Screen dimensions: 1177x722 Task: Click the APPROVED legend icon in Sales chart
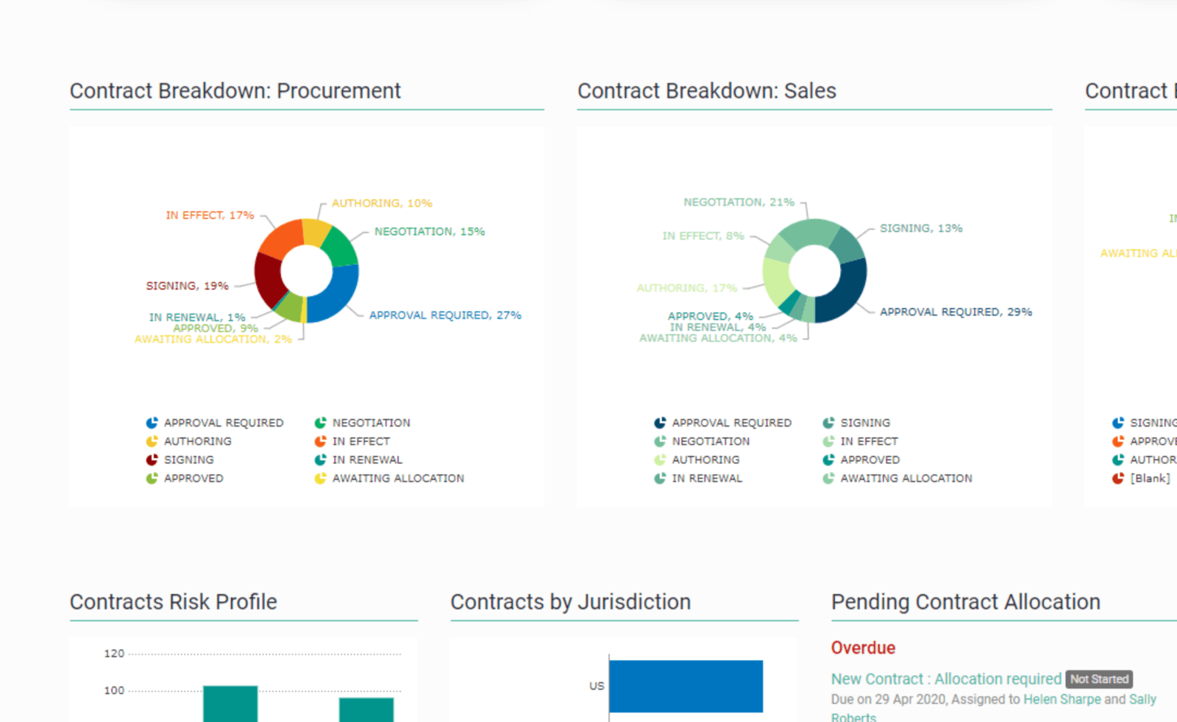[830, 459]
